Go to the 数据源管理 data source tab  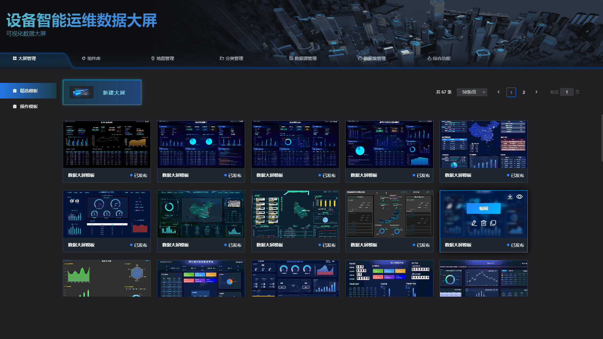(x=303, y=58)
